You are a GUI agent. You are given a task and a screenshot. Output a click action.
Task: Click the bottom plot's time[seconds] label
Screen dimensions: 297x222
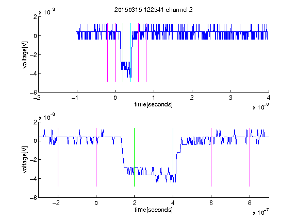pyautogui.click(x=154, y=210)
